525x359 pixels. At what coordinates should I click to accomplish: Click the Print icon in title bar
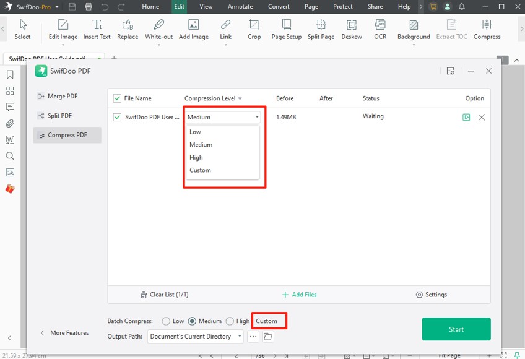[x=89, y=7]
